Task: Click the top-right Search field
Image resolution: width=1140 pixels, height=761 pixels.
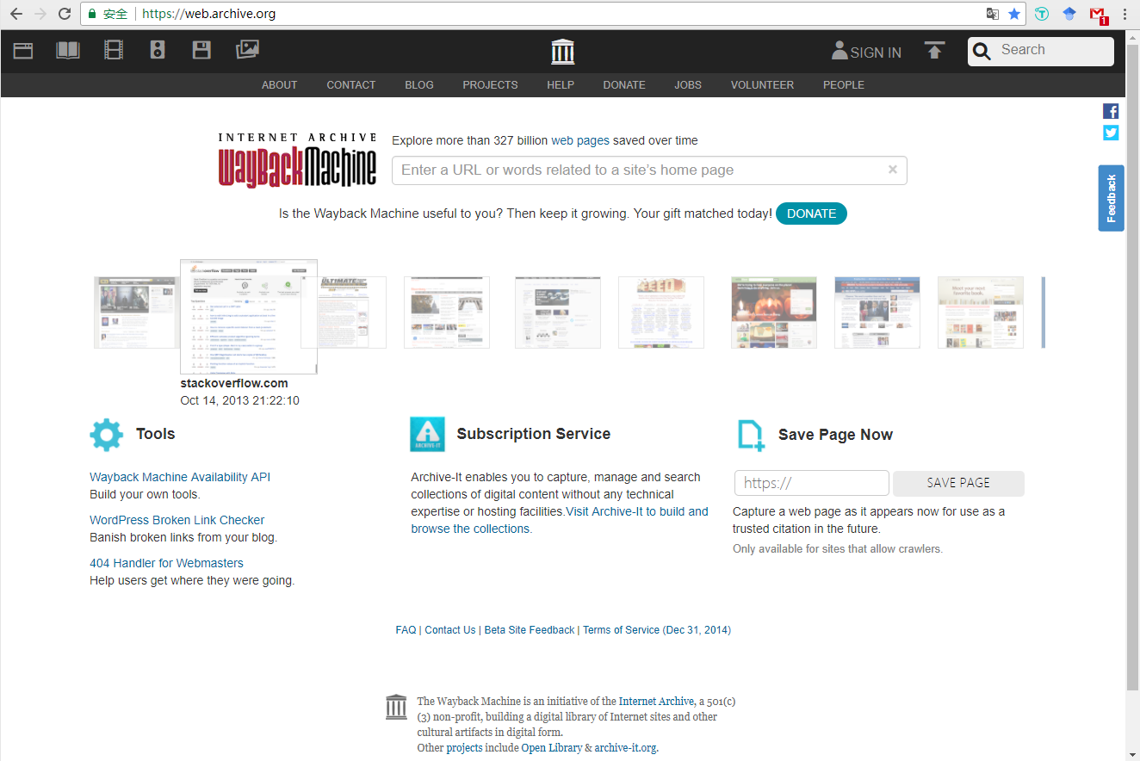Action: [x=1041, y=52]
